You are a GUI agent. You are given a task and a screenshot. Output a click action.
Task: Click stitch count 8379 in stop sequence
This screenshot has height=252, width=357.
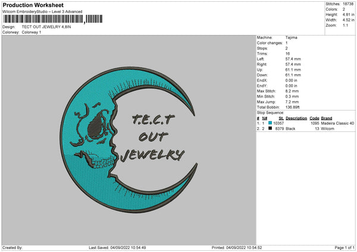pos(280,129)
